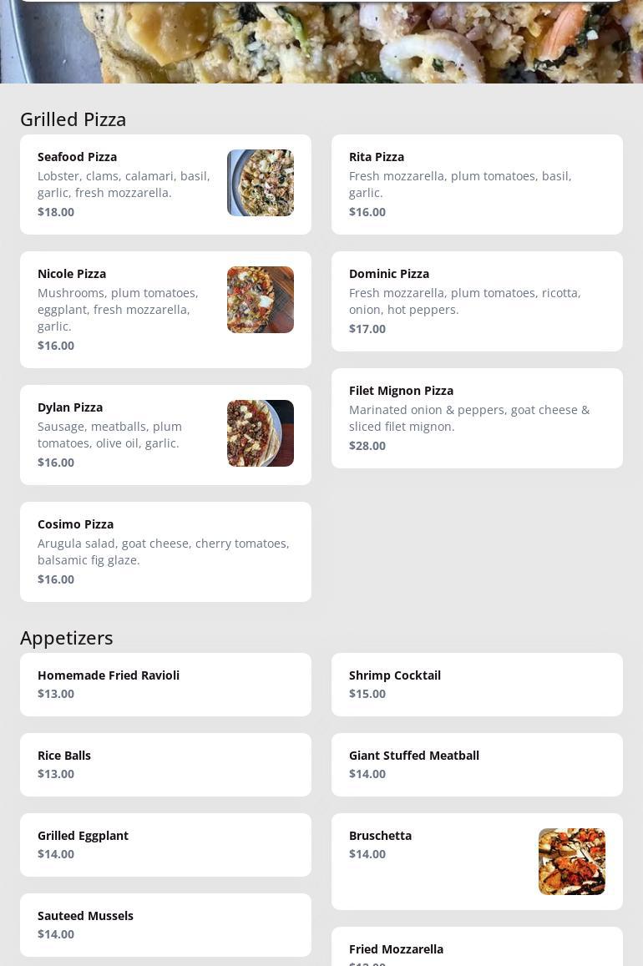Open the Fried Mozzarella appetizer
Image resolution: width=643 pixels, height=966 pixels.
(x=477, y=949)
